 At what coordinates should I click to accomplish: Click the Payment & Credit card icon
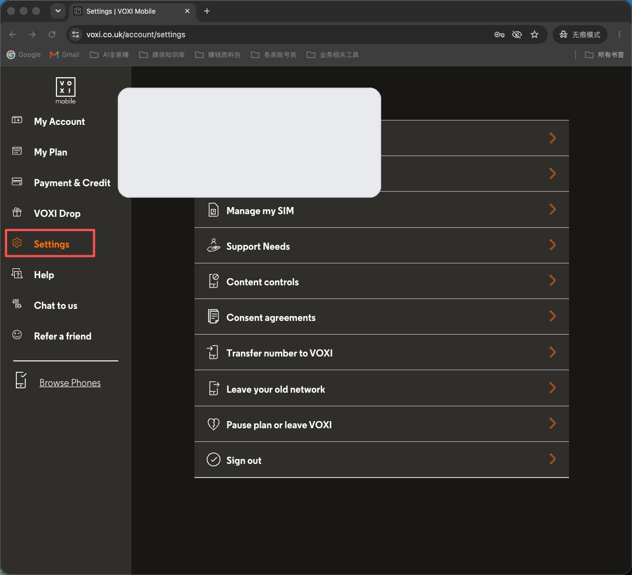point(17,182)
